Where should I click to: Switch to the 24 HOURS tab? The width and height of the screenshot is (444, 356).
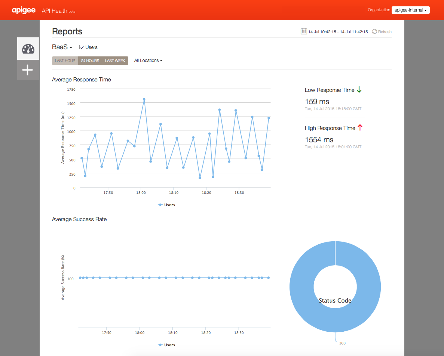pyautogui.click(x=90, y=61)
